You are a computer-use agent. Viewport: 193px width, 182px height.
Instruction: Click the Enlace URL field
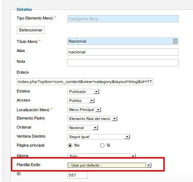coord(85,82)
